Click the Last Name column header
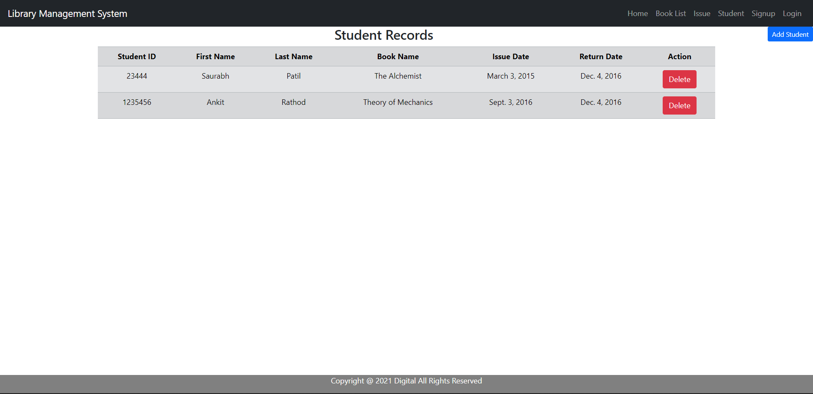This screenshot has height=394, width=813. (x=293, y=56)
